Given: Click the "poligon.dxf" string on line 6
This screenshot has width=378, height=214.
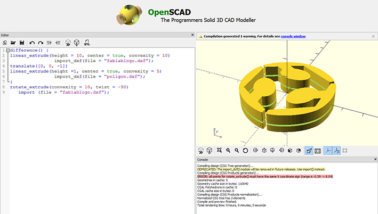Looking at the screenshot, I should [122, 77].
